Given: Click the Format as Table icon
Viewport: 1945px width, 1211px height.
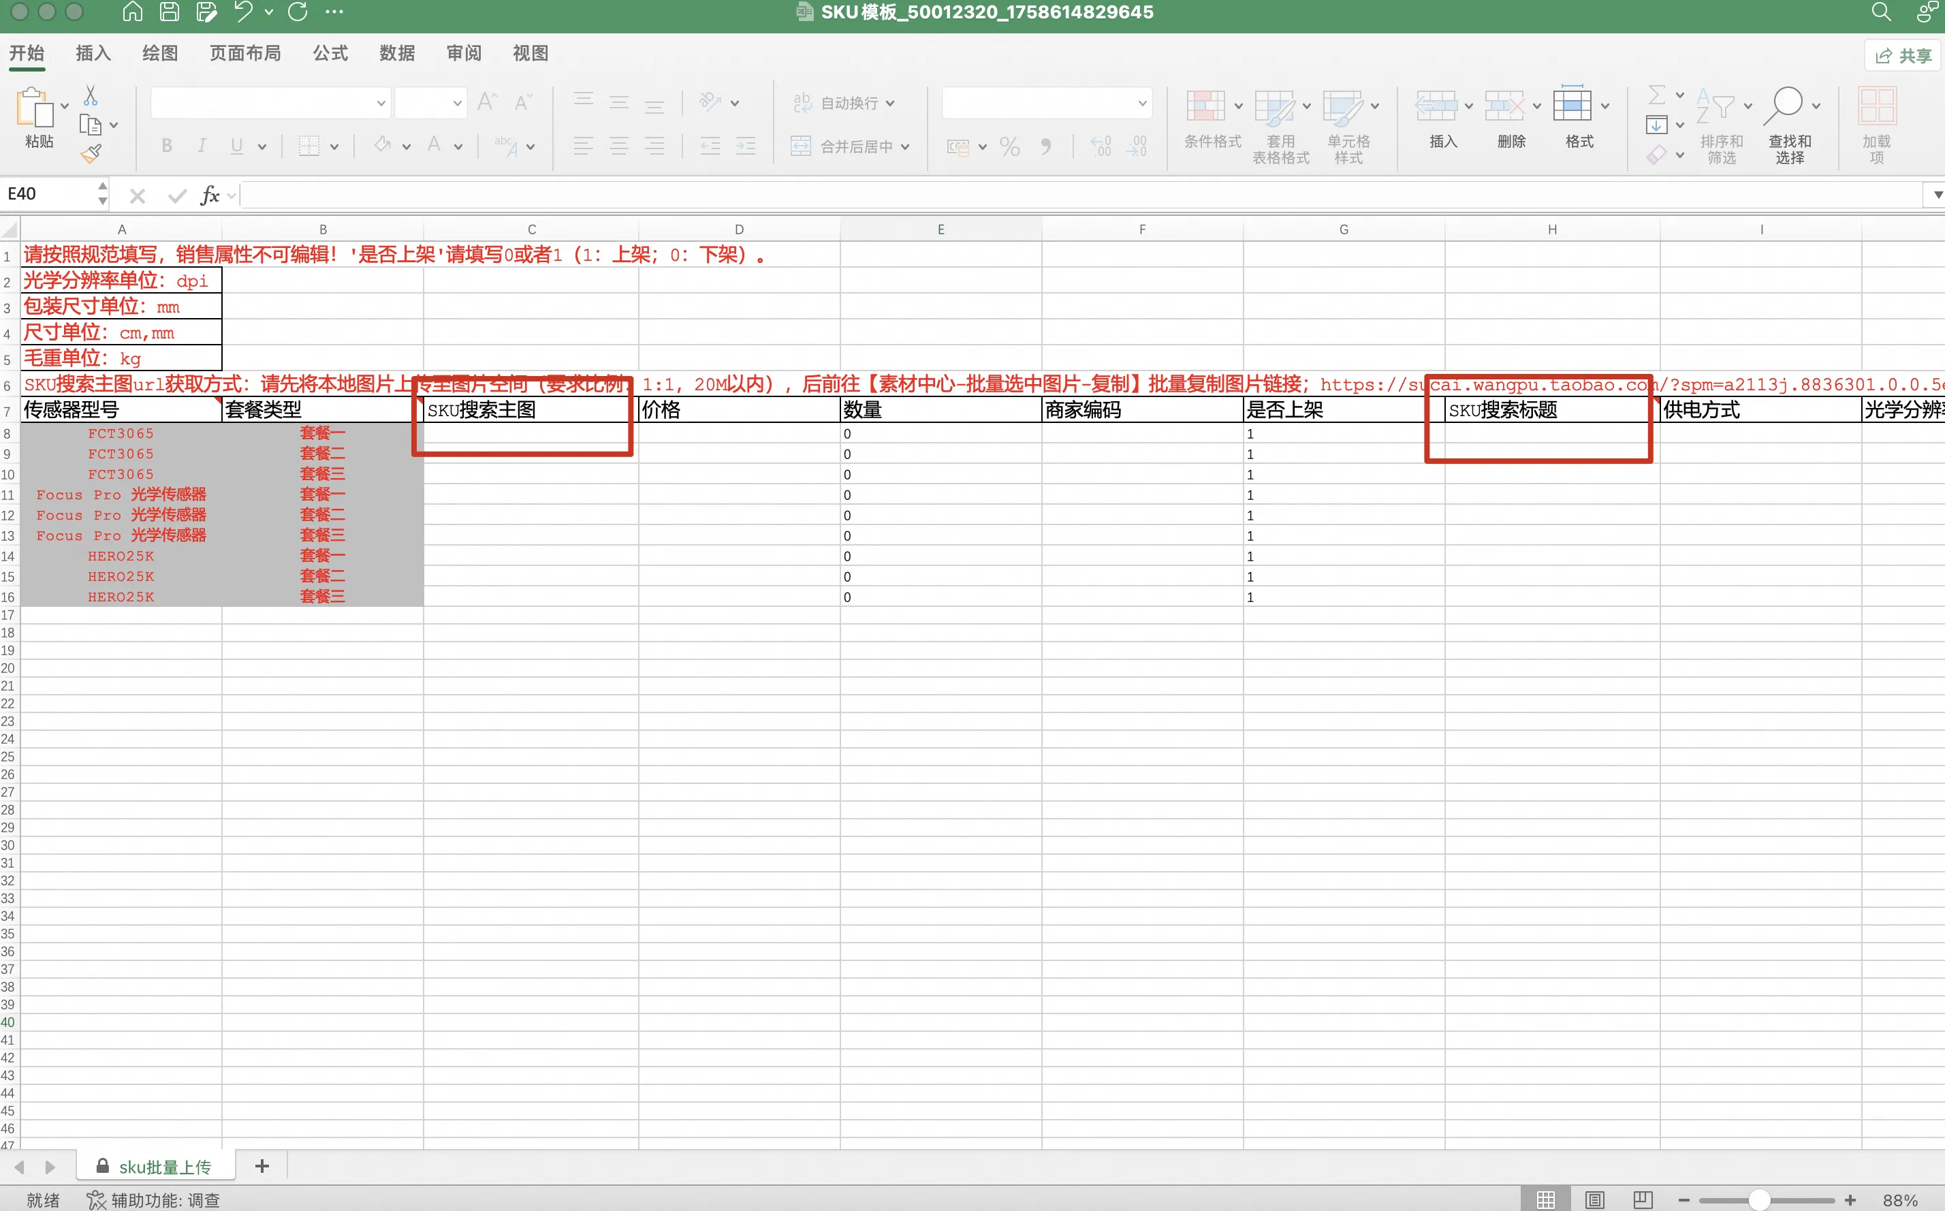Looking at the screenshot, I should click(1274, 108).
